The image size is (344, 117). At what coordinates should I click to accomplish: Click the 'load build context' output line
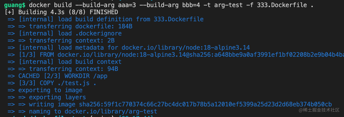coord(65,62)
